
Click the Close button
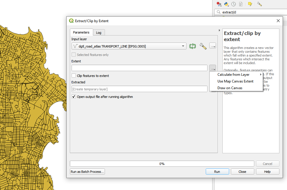242,172
